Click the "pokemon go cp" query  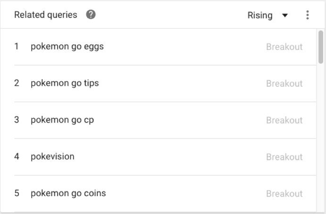(x=62, y=120)
